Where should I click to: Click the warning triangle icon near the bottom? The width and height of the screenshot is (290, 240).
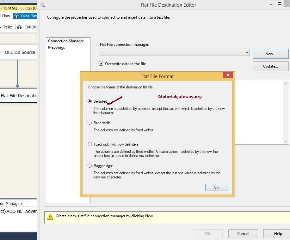tap(50, 216)
